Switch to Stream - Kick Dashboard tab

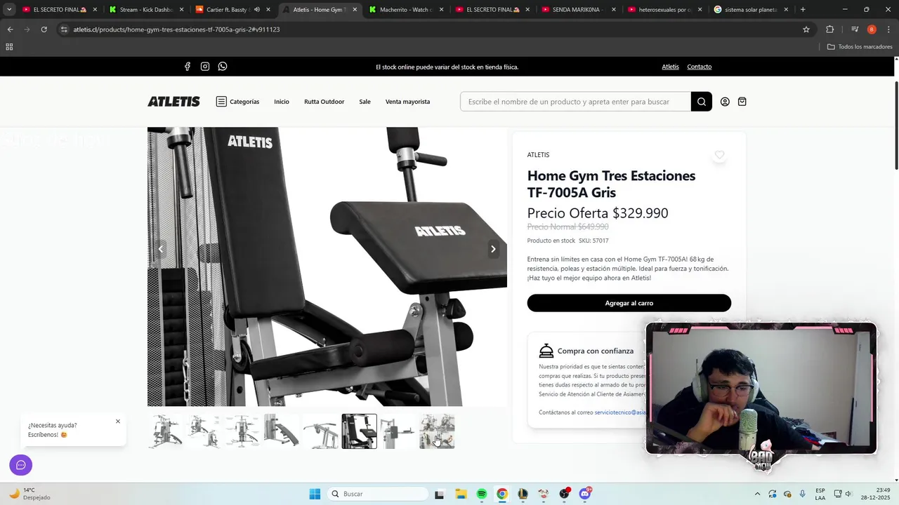point(146,10)
